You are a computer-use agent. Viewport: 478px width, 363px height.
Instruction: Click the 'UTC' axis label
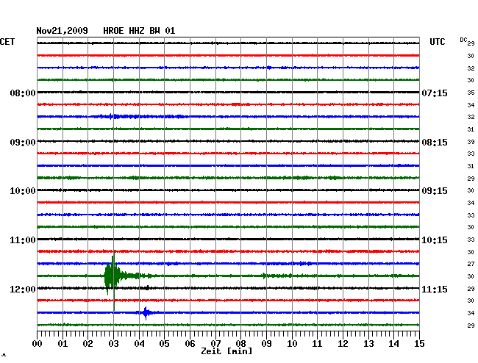(438, 42)
